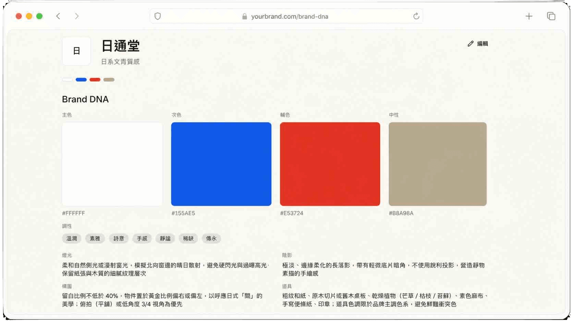The image size is (573, 322).
Task: Click the 日通堂 brand title
Action: 120,46
